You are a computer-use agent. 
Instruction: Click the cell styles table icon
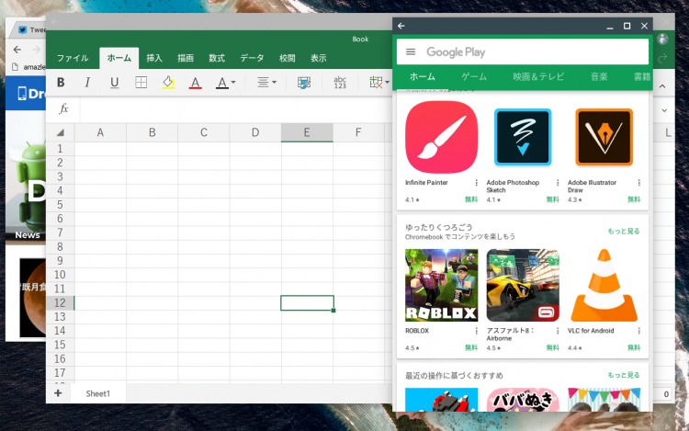click(304, 82)
